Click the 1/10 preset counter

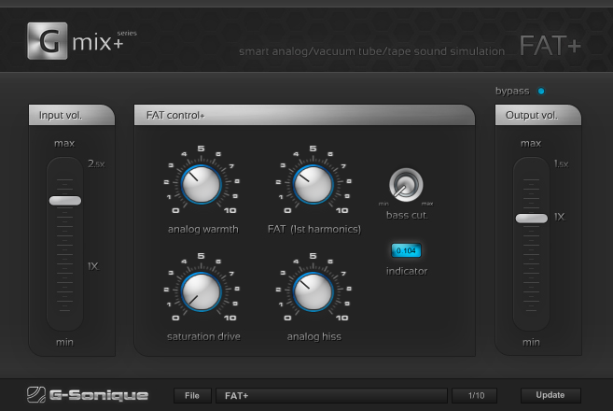[x=475, y=396]
